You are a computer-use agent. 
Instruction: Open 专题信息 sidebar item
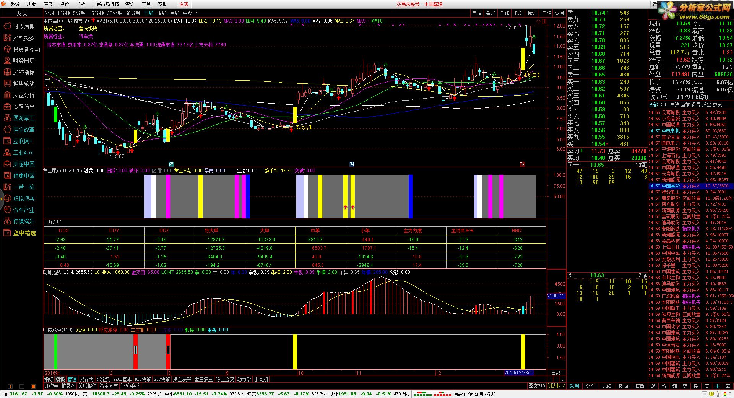click(19, 107)
